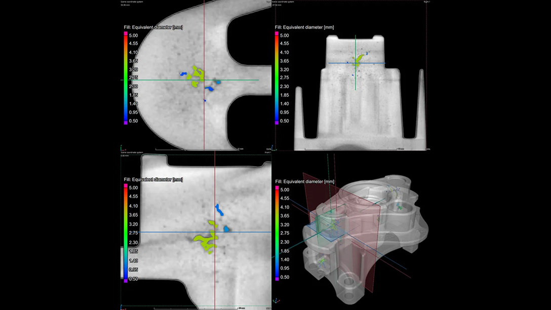This screenshot has height=310, width=551.
Task: Click the 'Fill: Equivalent diameter [mm]' title in the 3D view
Action: (304, 181)
